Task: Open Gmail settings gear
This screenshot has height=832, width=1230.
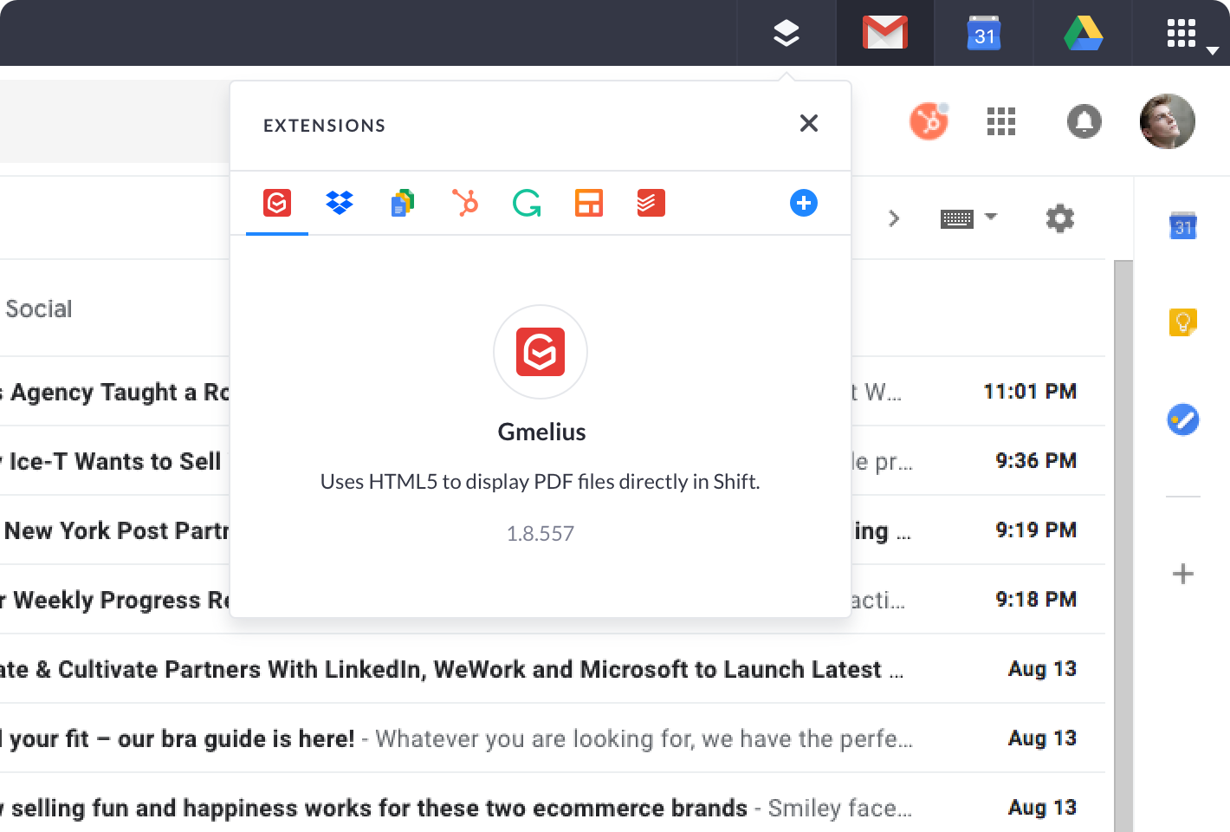Action: pos(1059,218)
